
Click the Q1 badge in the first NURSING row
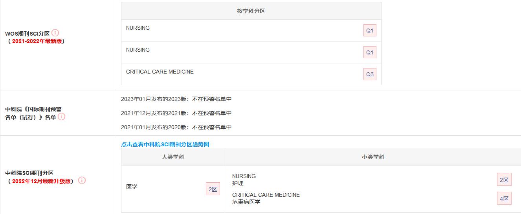click(370, 31)
